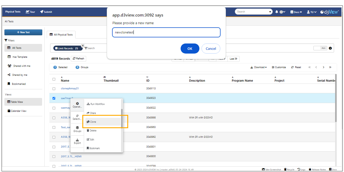Open the Groups panel in the context menu
Viewport: 344px width, 172px height.
click(x=77, y=129)
